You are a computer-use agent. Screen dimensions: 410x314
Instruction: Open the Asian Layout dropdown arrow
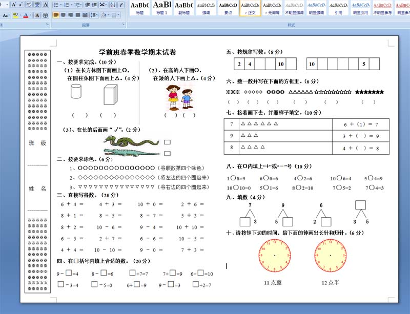tap(106, 5)
